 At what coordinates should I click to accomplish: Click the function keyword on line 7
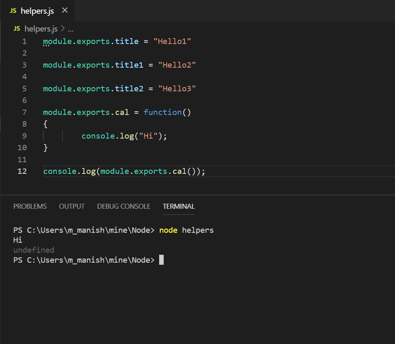tap(162, 112)
